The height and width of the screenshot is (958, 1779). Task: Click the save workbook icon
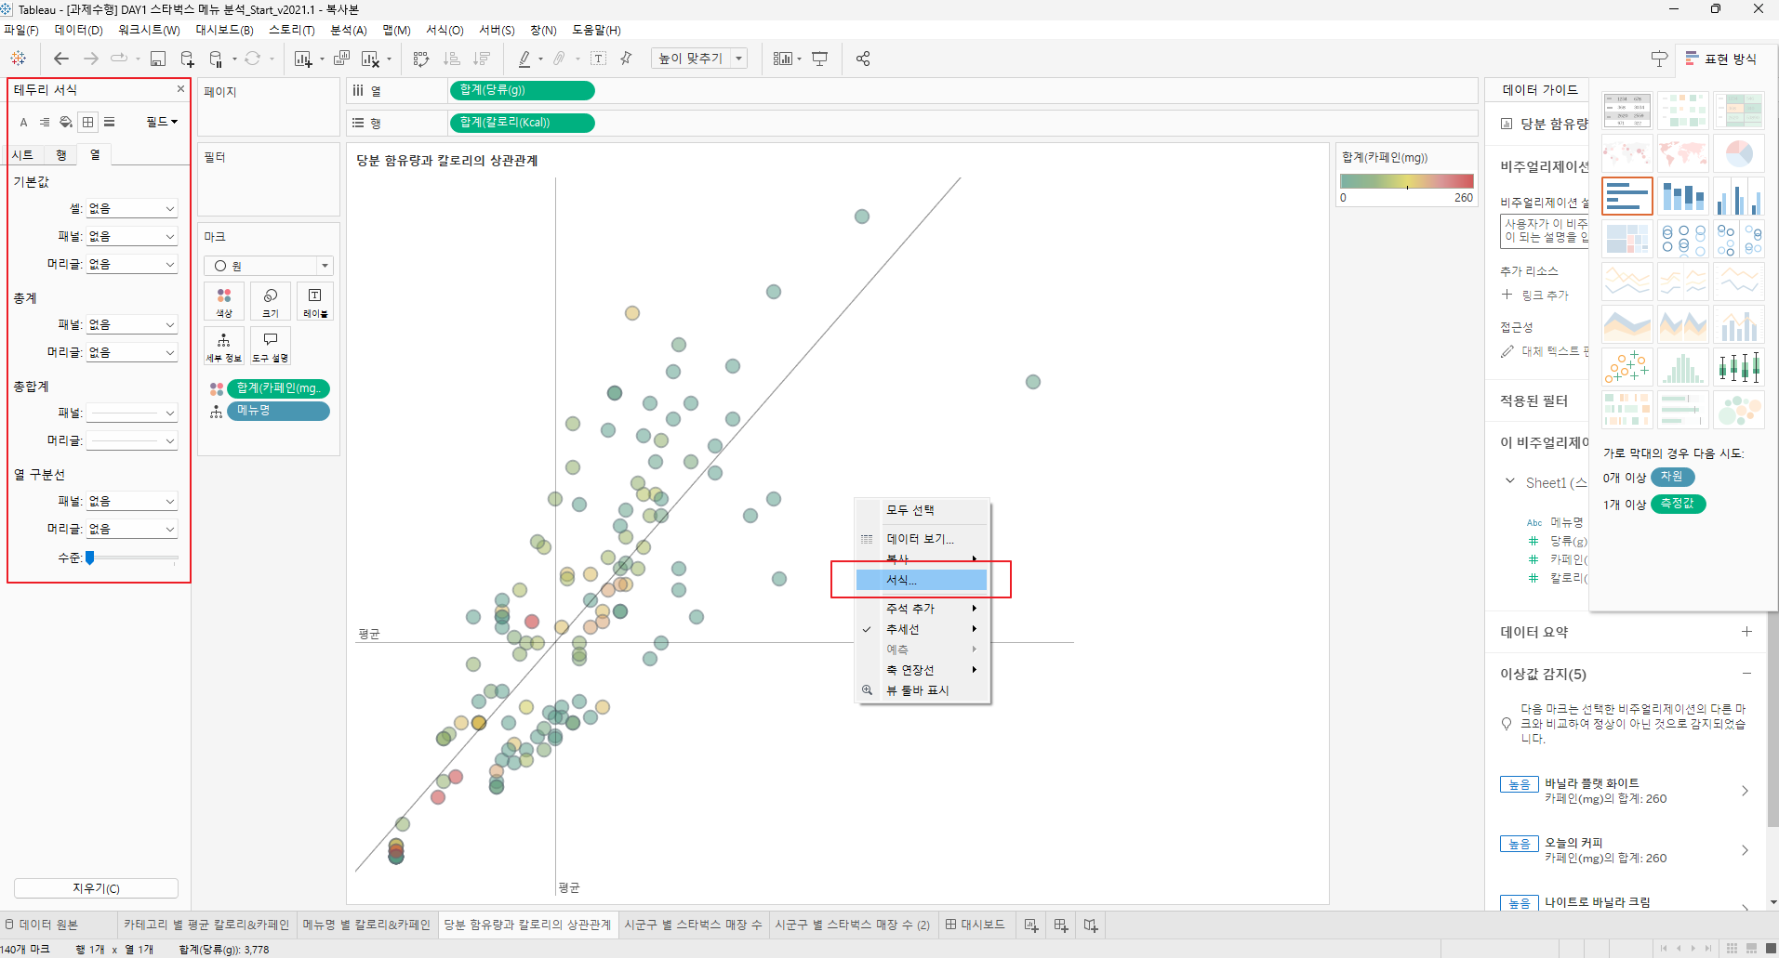(x=158, y=59)
